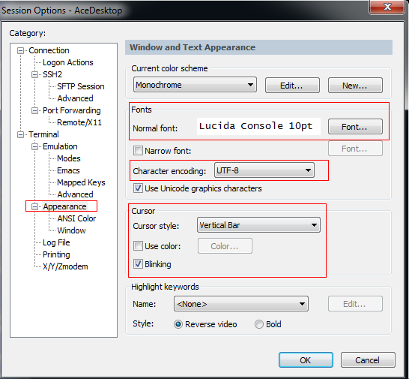Select the Bold style option
Viewport: 409px width, 379px height.
click(x=259, y=324)
